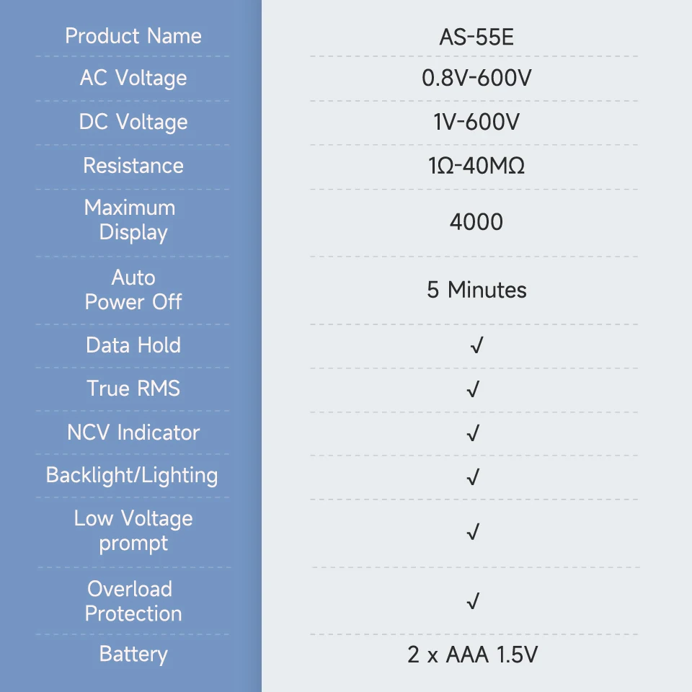The image size is (692, 692).
Task: Select the Product Name label
Action: 133,36
